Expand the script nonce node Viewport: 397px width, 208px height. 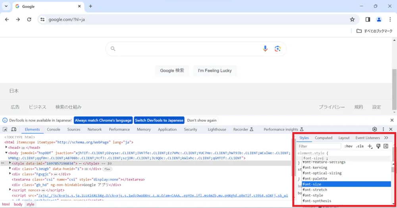[x=10, y=189]
